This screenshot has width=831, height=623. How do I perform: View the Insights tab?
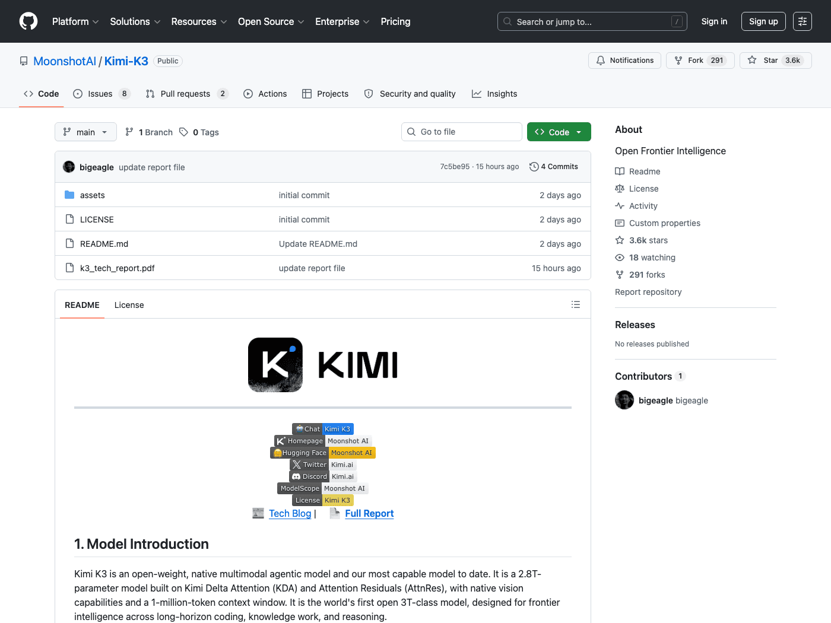494,94
